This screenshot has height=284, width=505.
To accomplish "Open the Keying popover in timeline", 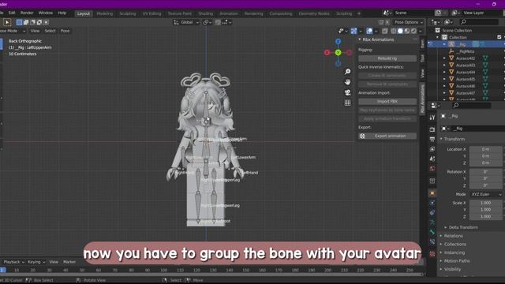I will coord(36,262).
